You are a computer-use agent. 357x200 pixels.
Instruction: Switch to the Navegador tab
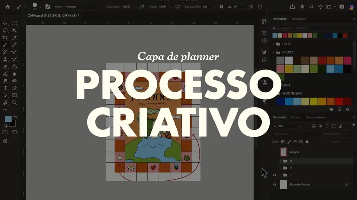pyautogui.click(x=299, y=19)
